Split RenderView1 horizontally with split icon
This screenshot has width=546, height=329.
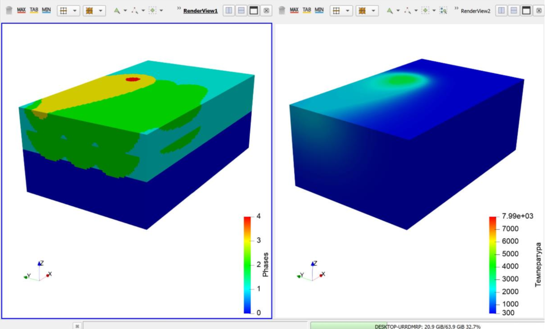coord(229,11)
